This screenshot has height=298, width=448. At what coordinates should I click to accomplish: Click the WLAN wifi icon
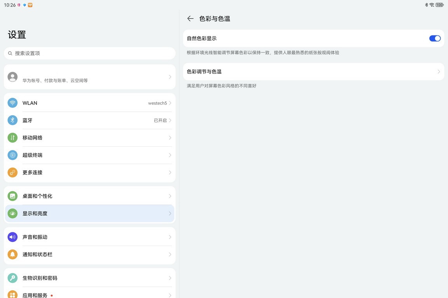[x=12, y=103]
